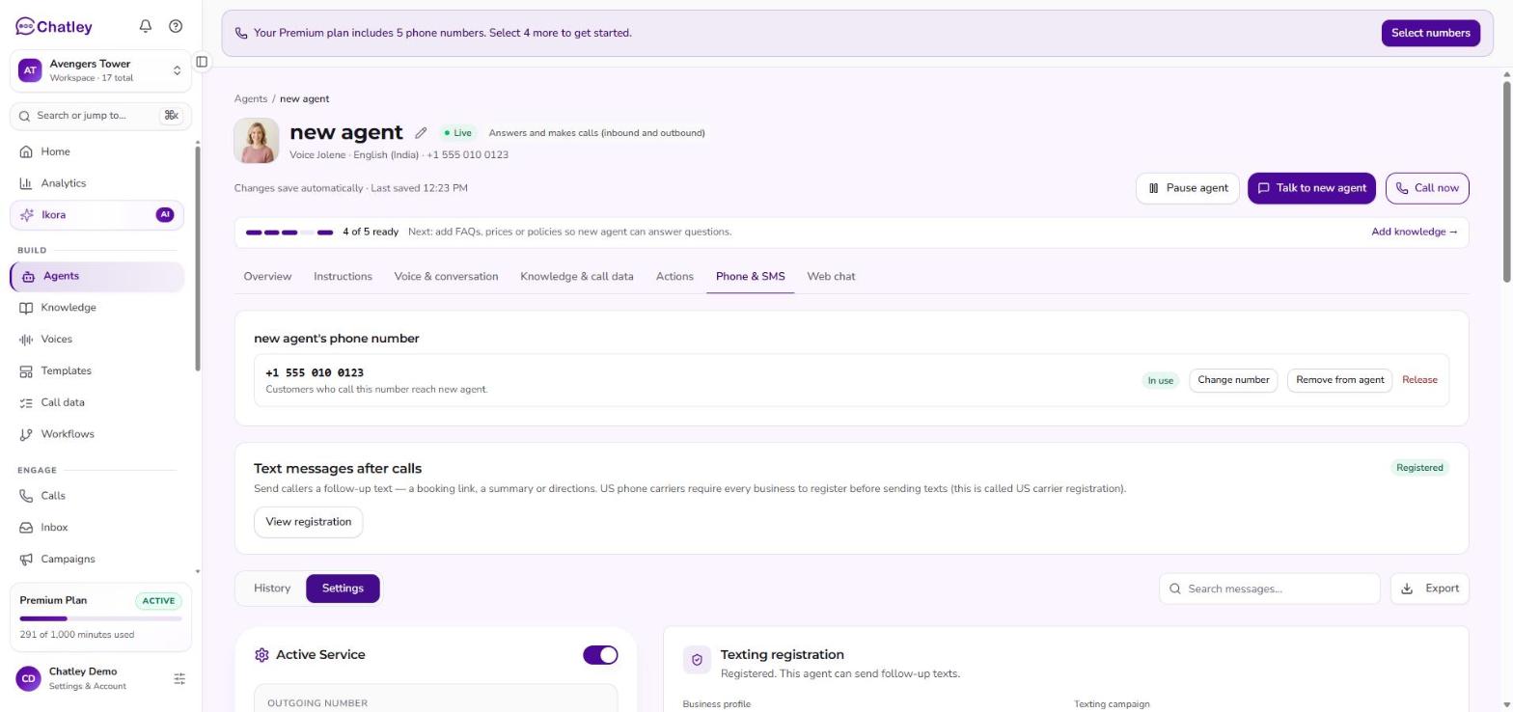The height and width of the screenshot is (712, 1513).
Task: Toggle the Active Service switch off
Action: pos(600,655)
